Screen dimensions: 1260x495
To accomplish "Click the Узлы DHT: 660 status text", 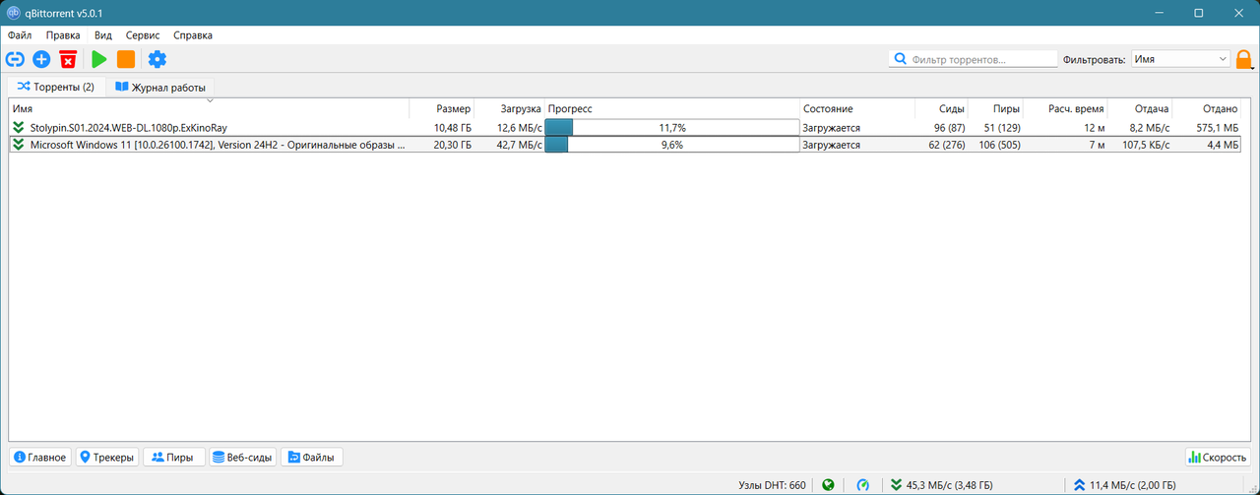I will coord(772,484).
